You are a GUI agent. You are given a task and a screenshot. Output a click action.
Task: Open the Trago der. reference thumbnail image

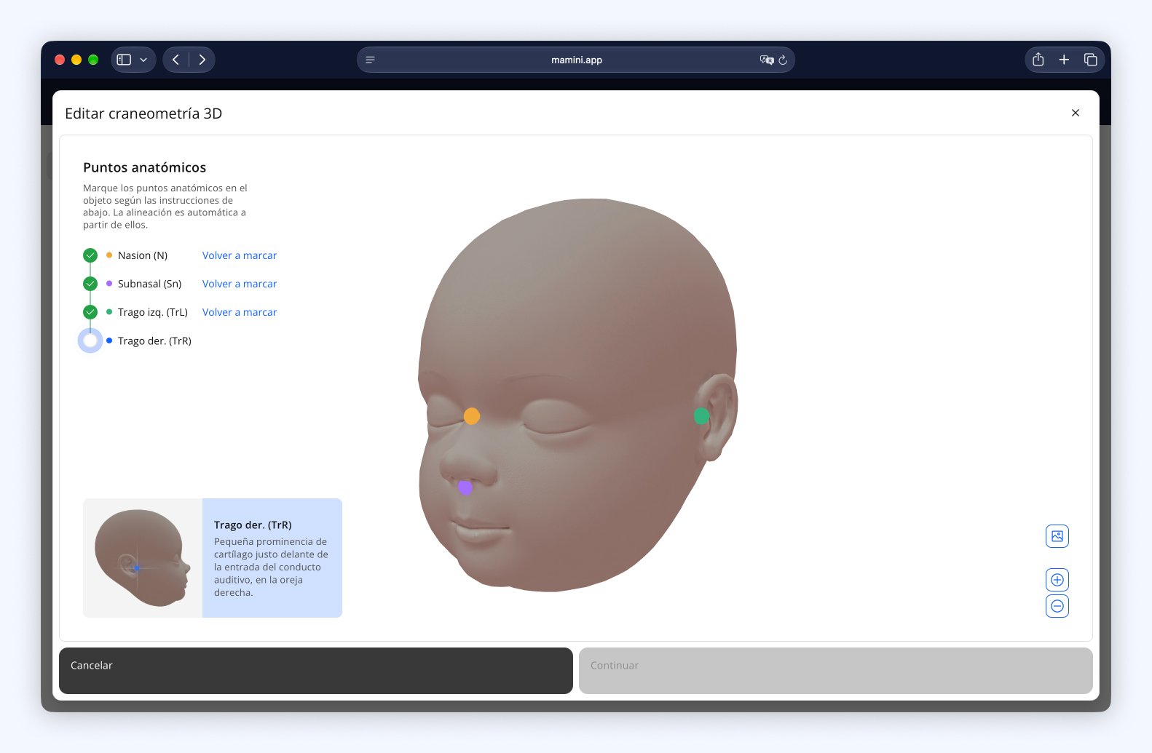coord(143,558)
